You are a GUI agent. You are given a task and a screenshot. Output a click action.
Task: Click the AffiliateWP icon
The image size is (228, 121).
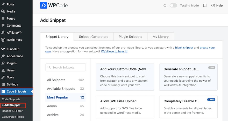3,33
